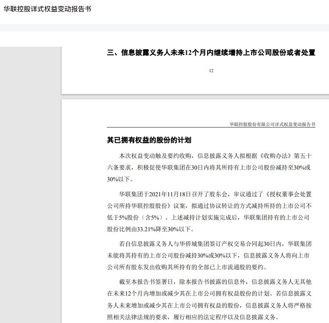Image resolution: width=329 pixels, height=323 pixels.
Task: Click line starting 华联集团于2021年11月18日
Action: pyautogui.click(x=215, y=194)
